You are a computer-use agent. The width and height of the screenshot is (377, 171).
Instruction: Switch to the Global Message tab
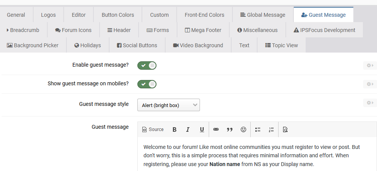[263, 15]
